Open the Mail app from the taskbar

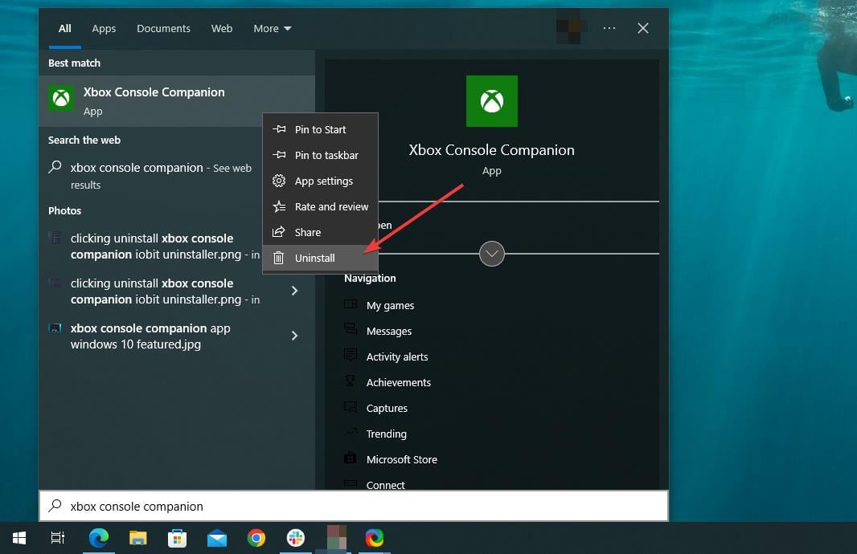(x=217, y=538)
